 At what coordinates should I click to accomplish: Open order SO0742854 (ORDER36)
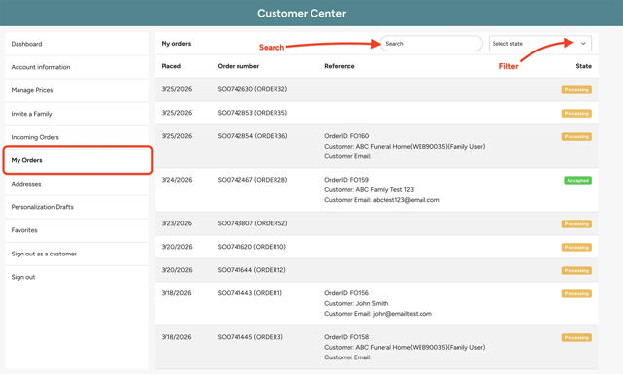coord(252,136)
